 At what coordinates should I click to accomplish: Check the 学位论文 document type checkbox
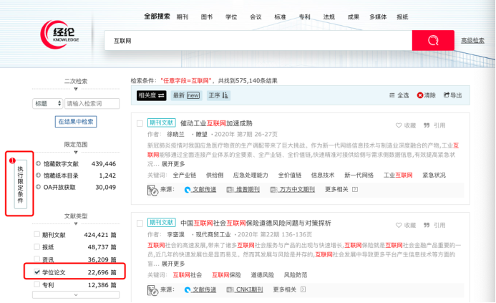pyautogui.click(x=37, y=272)
